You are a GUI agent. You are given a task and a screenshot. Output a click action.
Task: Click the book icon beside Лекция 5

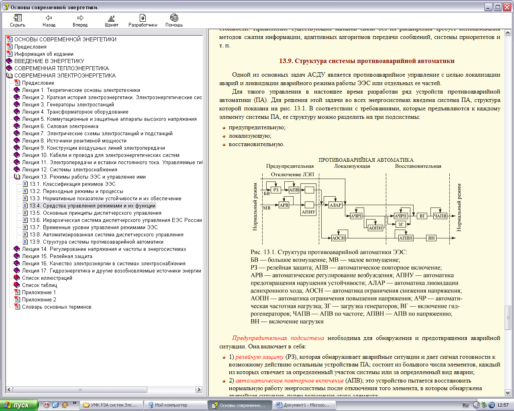pos(17,119)
